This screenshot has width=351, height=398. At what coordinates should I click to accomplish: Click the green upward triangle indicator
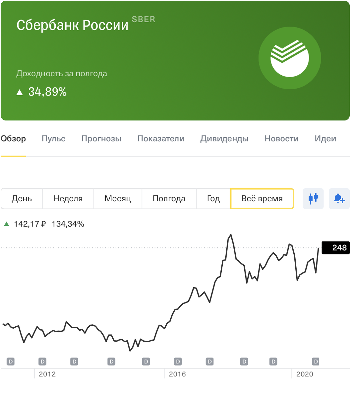7,224
